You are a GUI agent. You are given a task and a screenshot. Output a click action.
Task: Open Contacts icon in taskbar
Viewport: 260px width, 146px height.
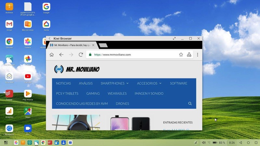pyautogui.click(x=63, y=142)
